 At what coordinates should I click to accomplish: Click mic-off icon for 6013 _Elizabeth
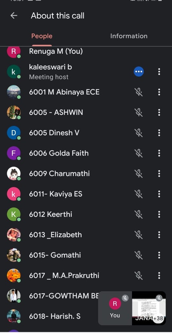click(x=138, y=235)
